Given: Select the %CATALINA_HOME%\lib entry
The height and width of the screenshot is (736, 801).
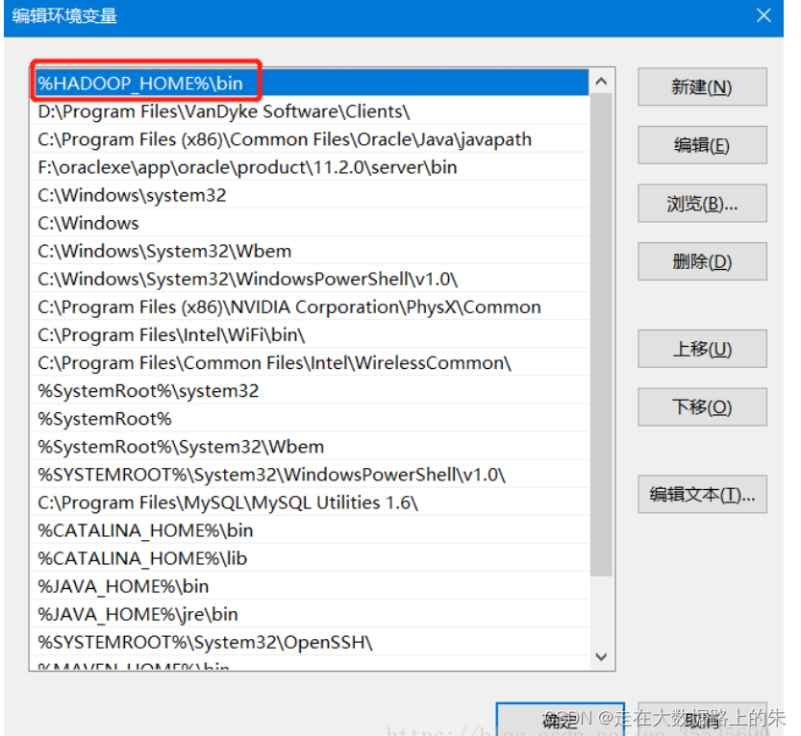Looking at the screenshot, I should (x=309, y=558).
